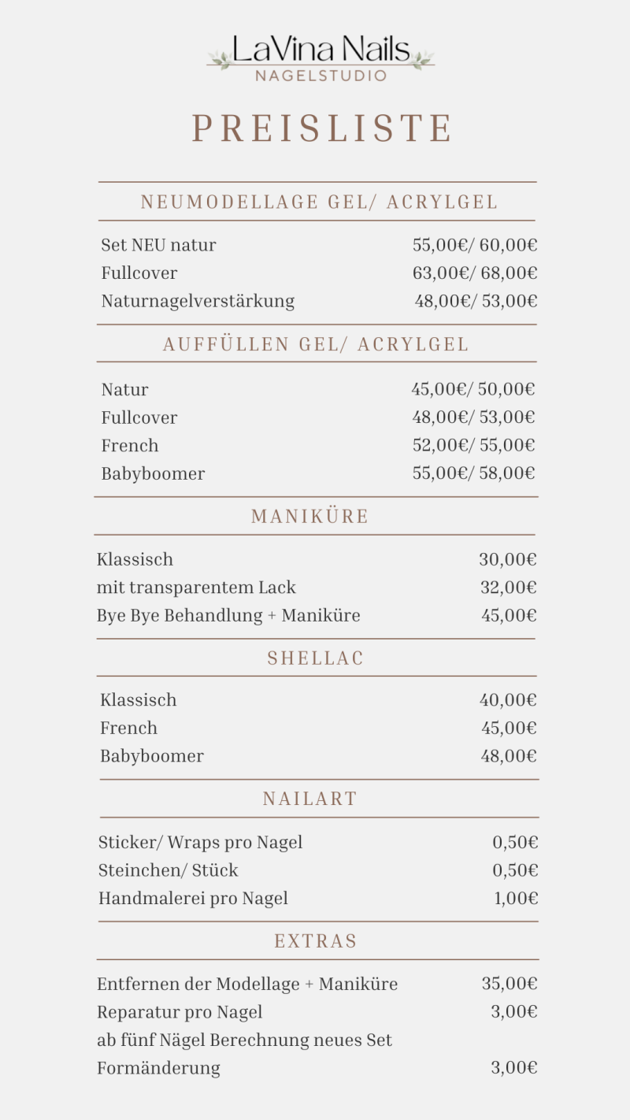Click French under the Auffüllen section
This screenshot has height=1120, width=630.
point(130,446)
